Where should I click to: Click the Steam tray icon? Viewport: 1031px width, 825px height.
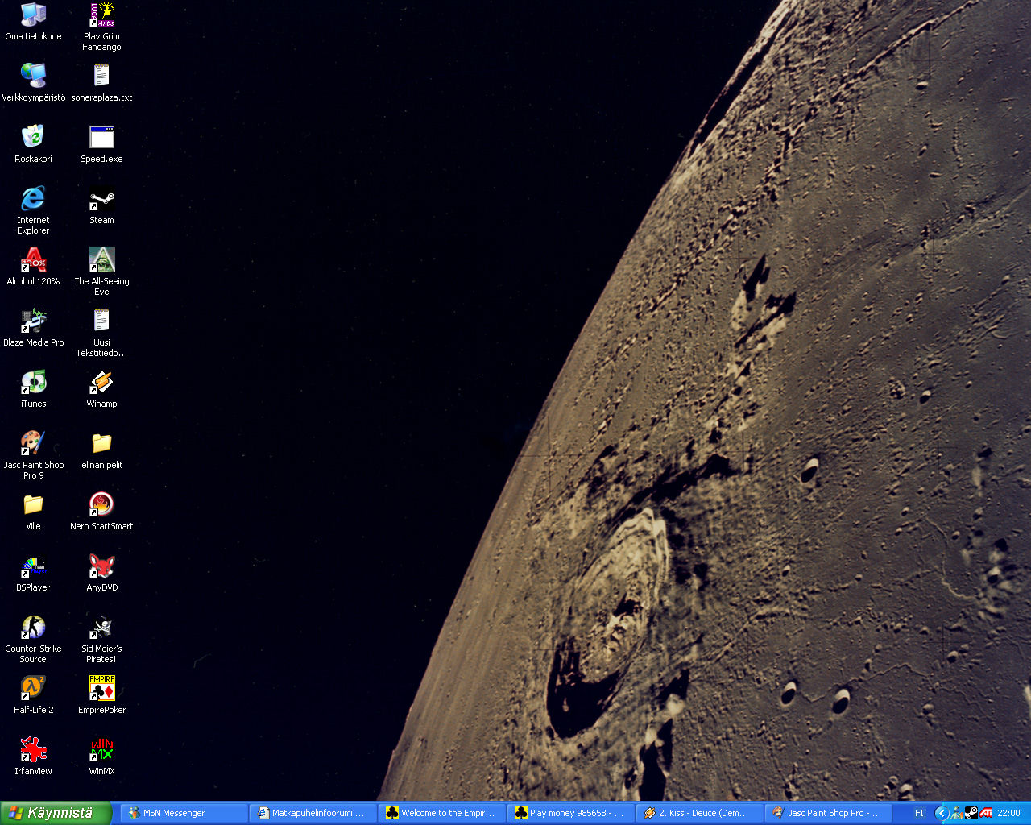(971, 813)
